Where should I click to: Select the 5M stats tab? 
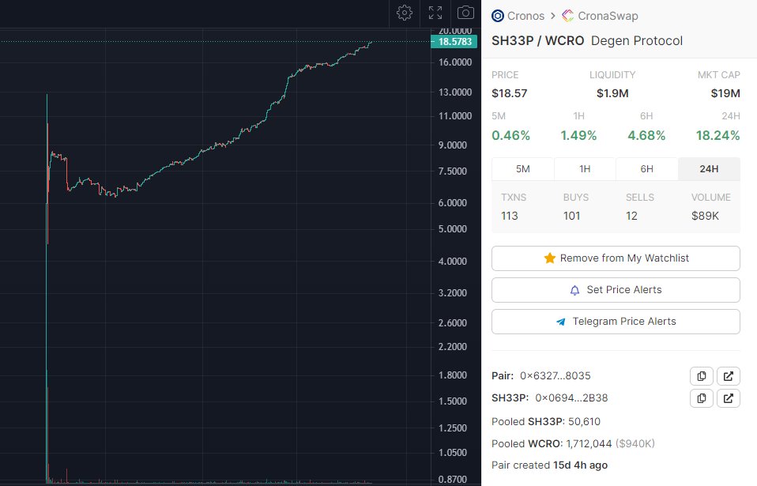coord(523,169)
